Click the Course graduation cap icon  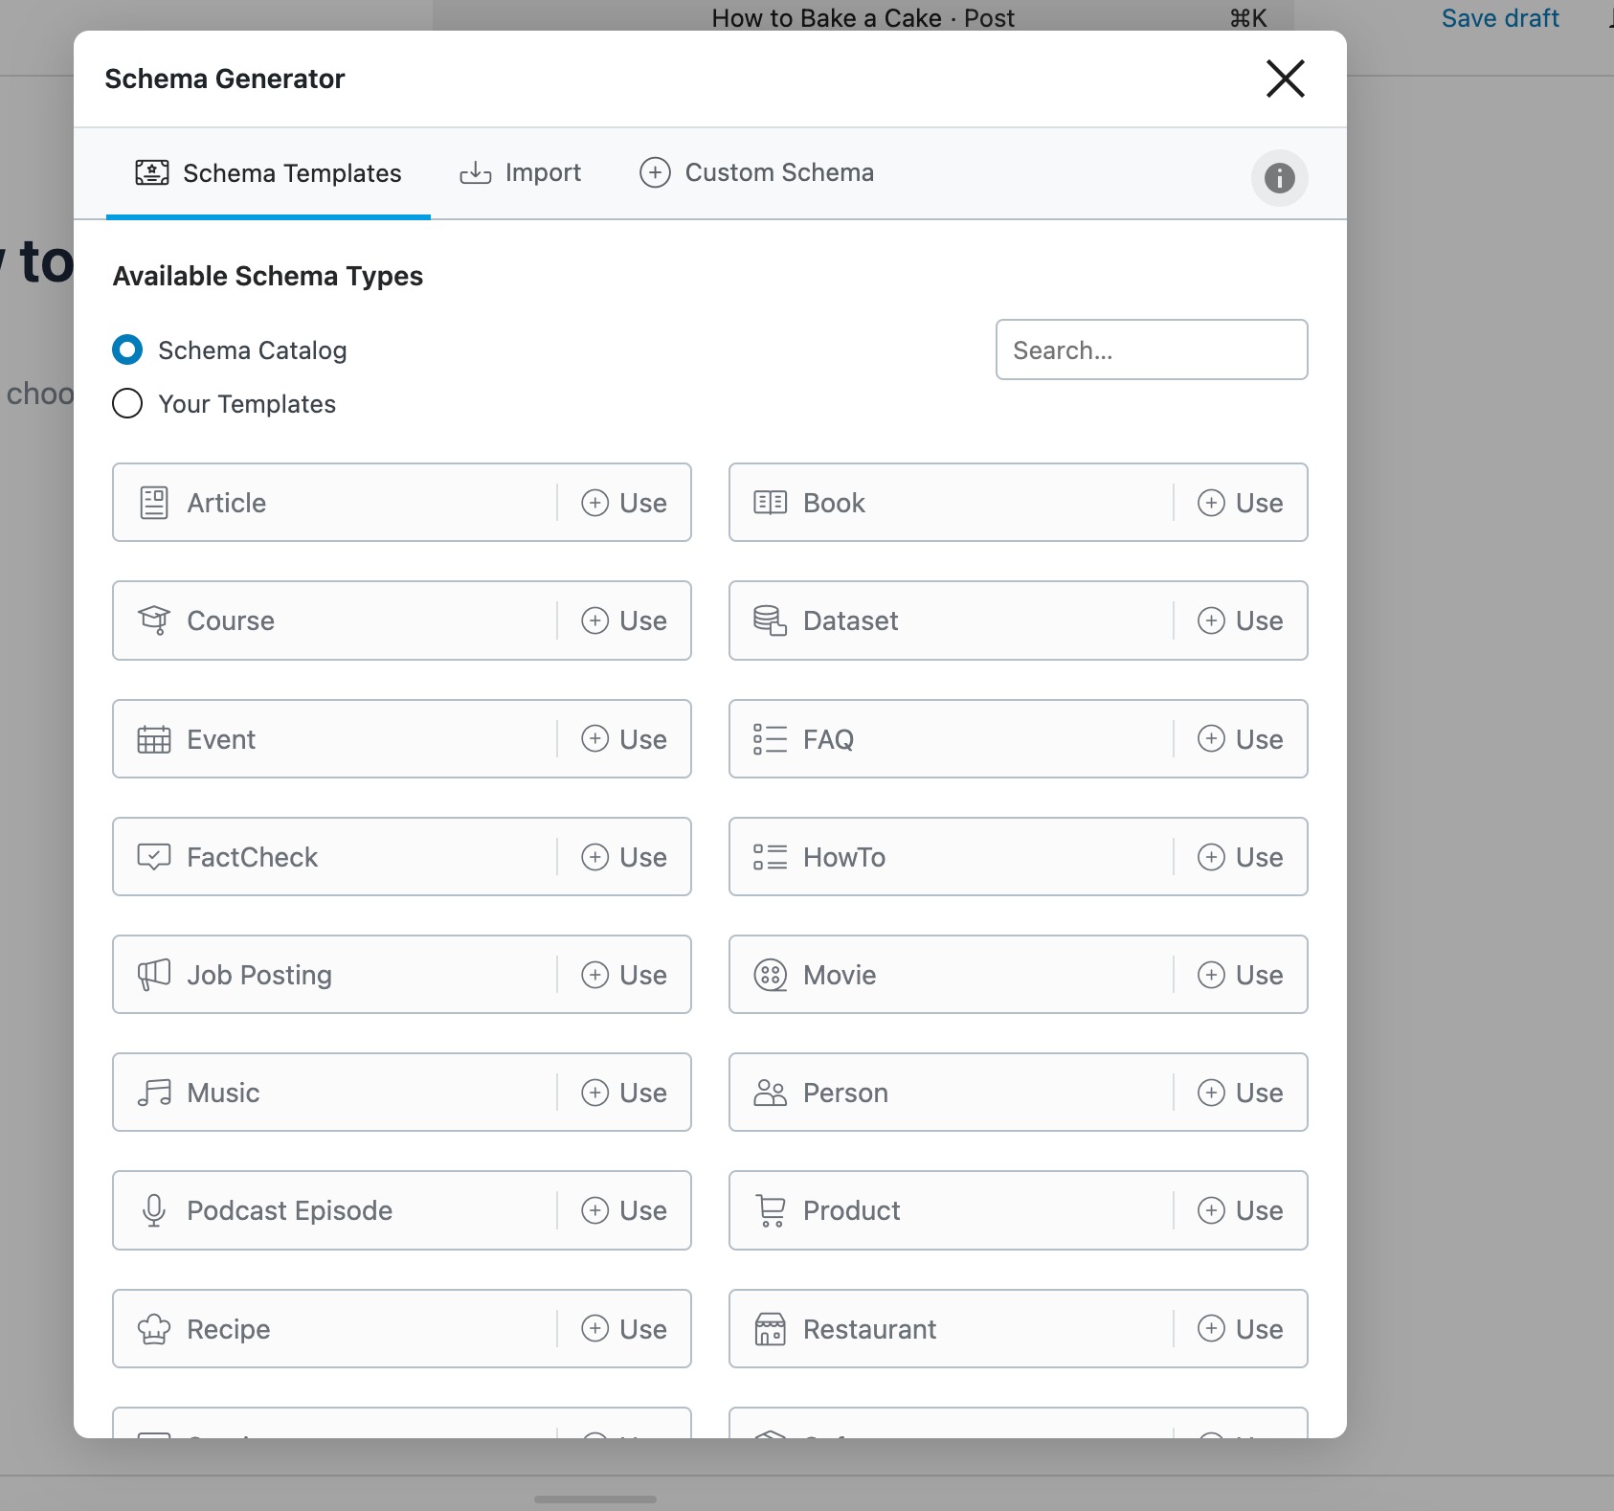[154, 620]
